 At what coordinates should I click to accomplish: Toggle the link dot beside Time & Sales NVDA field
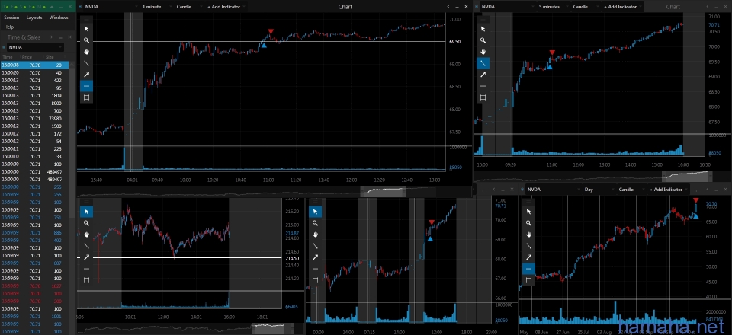pos(4,47)
